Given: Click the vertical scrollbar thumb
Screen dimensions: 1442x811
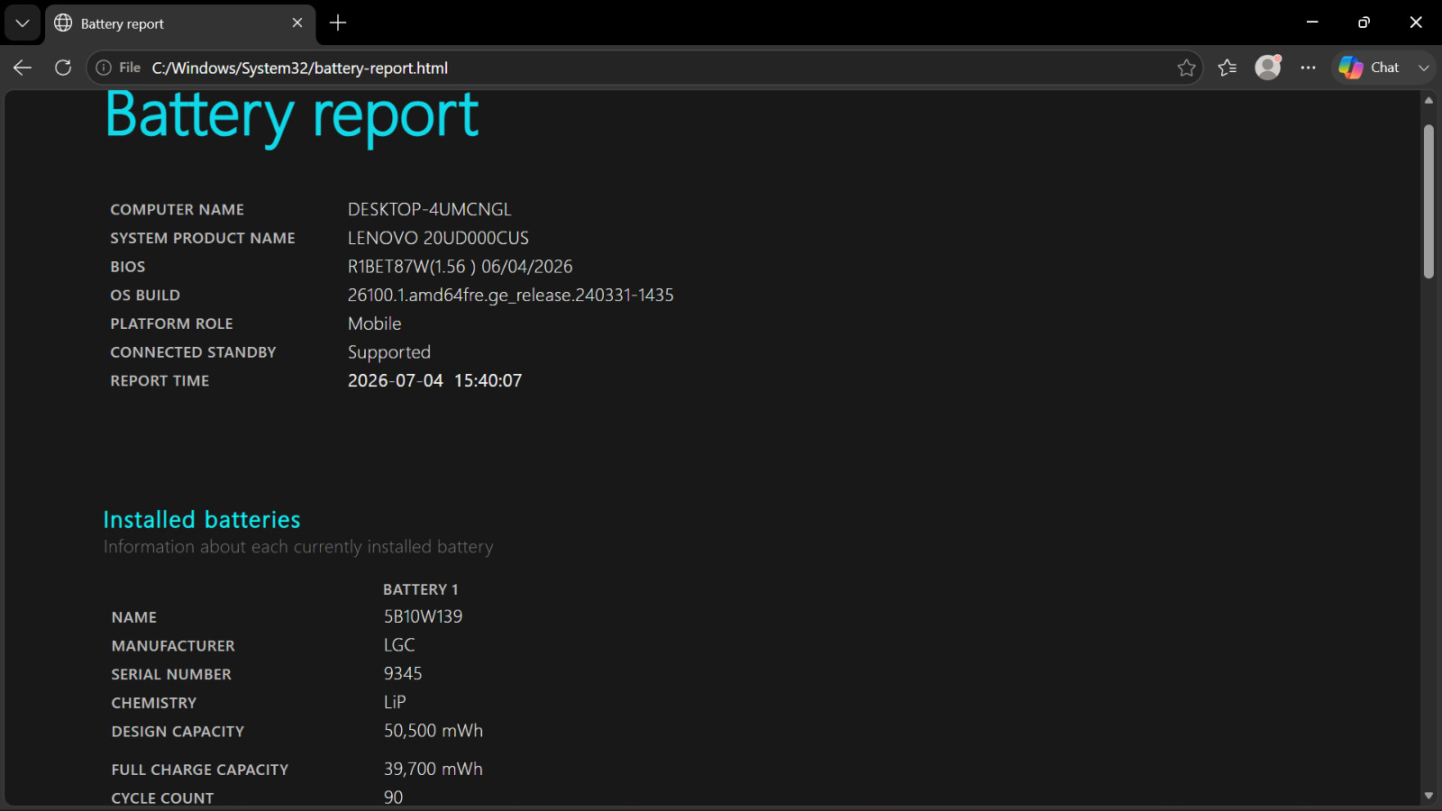Looking at the screenshot, I should (1428, 201).
